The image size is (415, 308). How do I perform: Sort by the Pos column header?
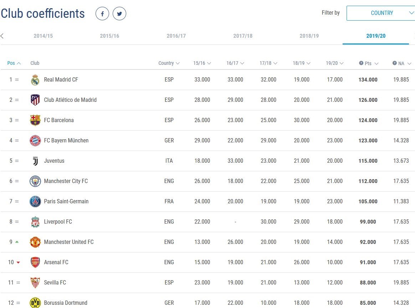[x=14, y=63]
